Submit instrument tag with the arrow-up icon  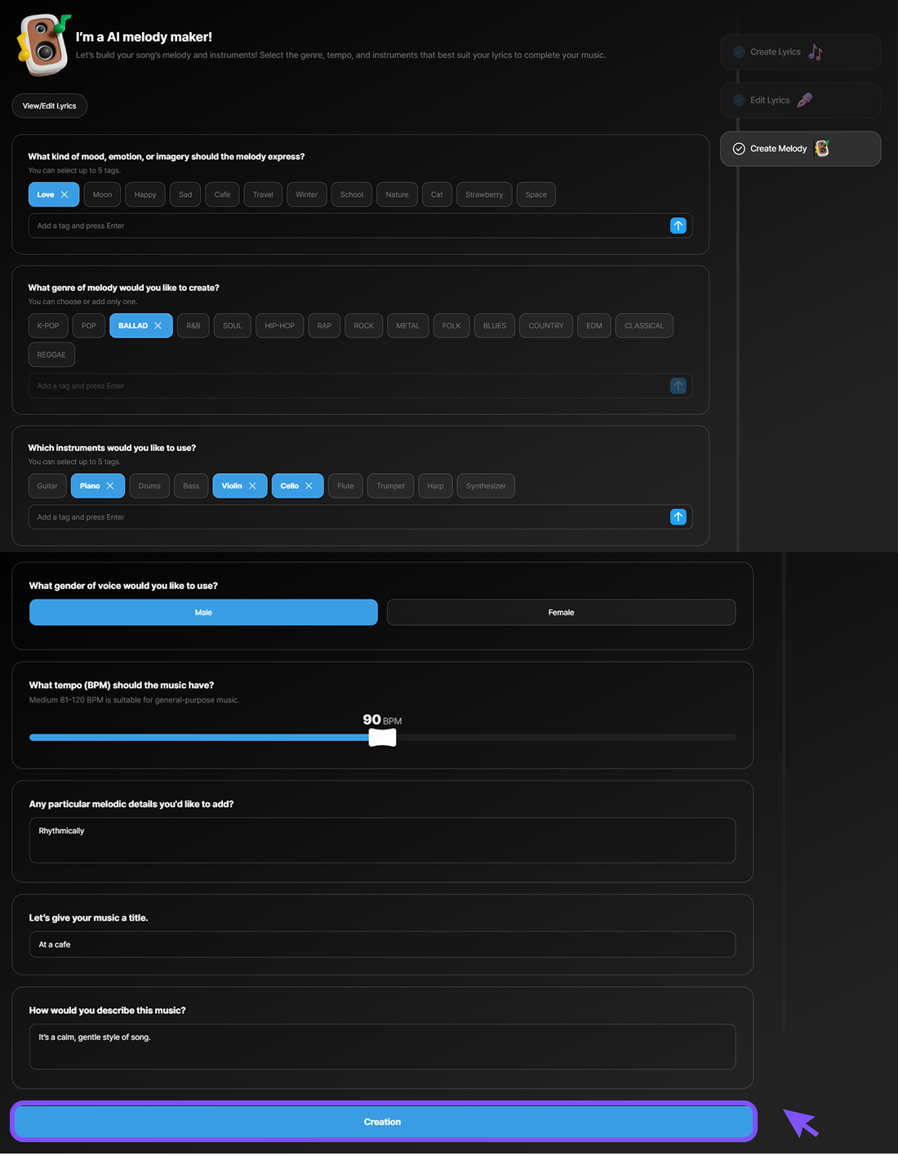tap(678, 517)
